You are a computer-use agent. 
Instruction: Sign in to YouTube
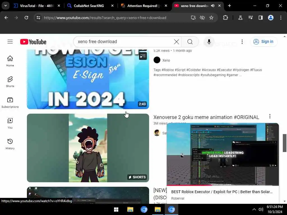(x=263, y=42)
